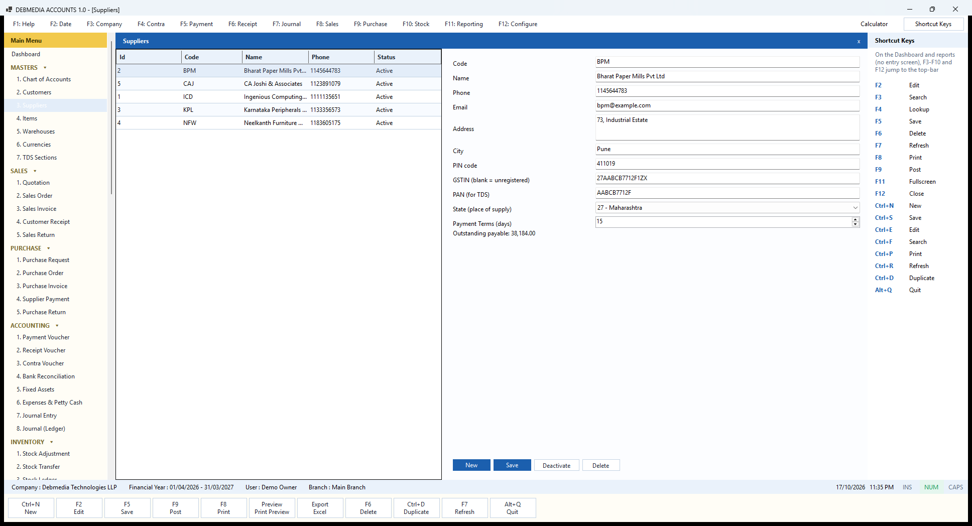Click the Export Excel toolbar button
This screenshot has width=972, height=526.
[320, 508]
